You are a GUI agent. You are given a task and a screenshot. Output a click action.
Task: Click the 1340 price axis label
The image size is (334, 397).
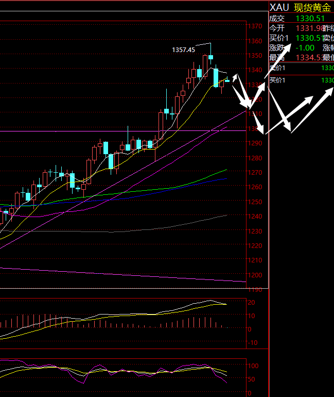(255, 70)
